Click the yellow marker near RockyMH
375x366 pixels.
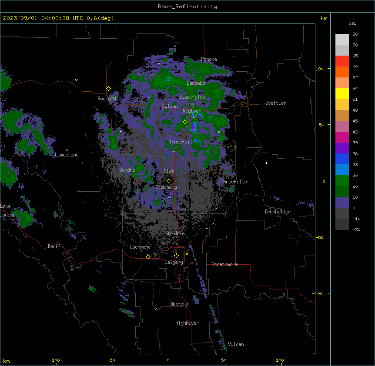[x=109, y=89]
